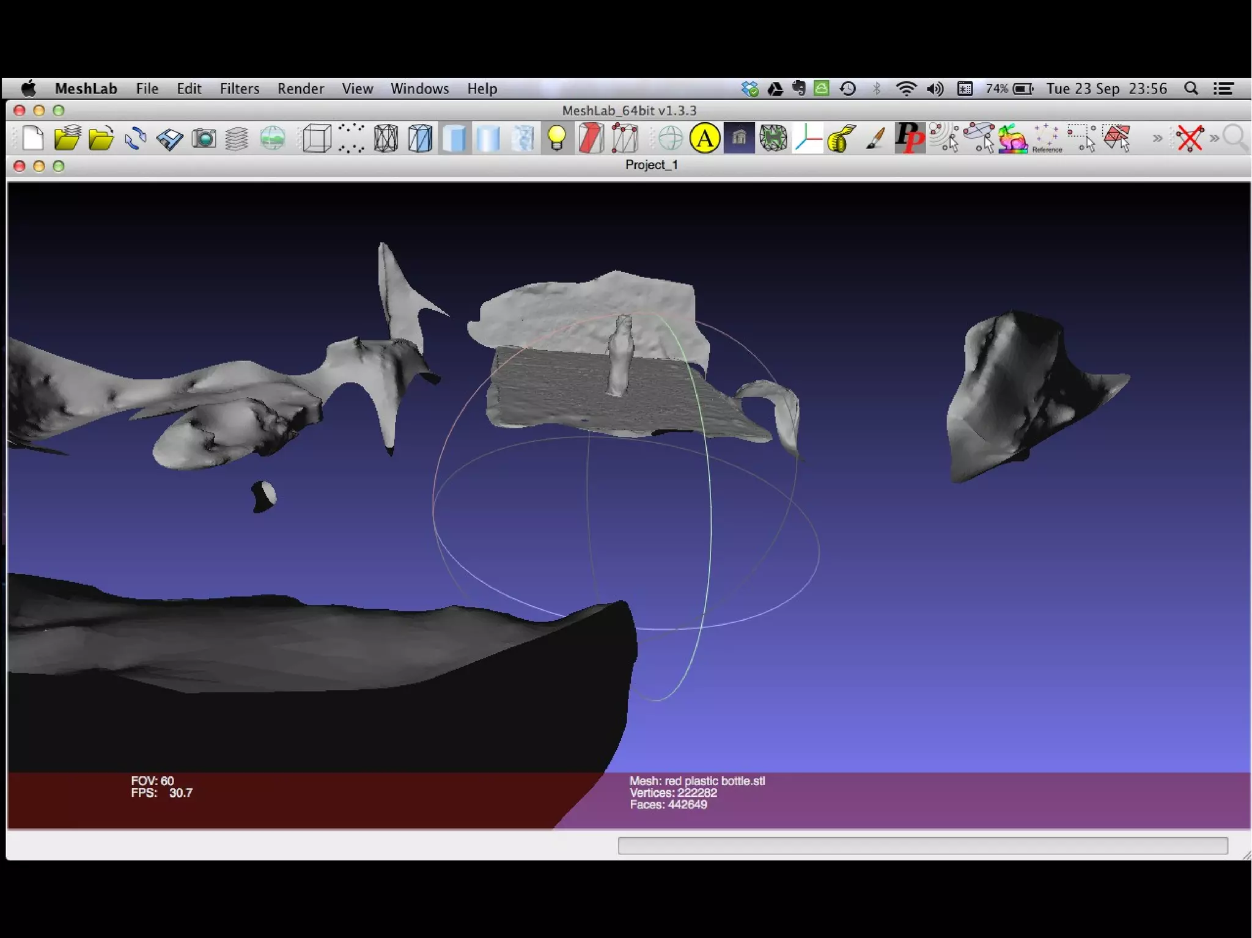This screenshot has width=1252, height=938.
Task: Click the red X delete icon
Action: pyautogui.click(x=1190, y=138)
